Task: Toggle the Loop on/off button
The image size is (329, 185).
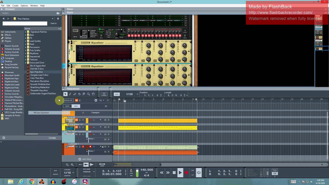Action: click(x=199, y=173)
